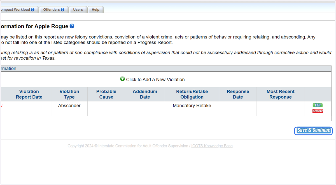This screenshot has height=185, width=336.
Task: Click to Add a New Violation link
Action: [x=155, y=80]
